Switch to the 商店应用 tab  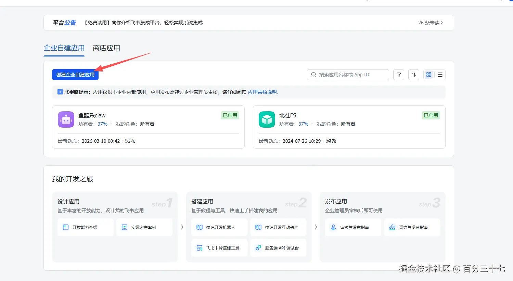(x=106, y=48)
